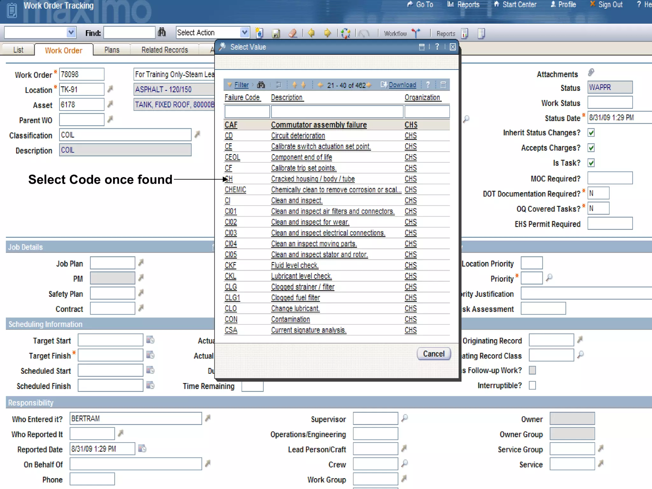Viewport: 652px width, 489px height.
Task: Go to next page of failure codes
Action: point(369,85)
